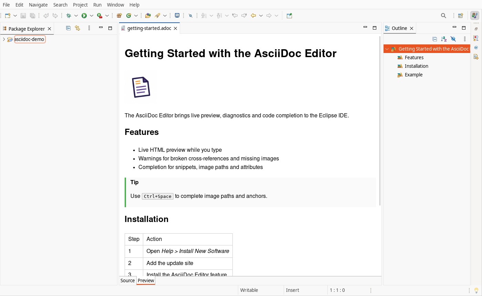Click the Search flashlight toolbar icon

(x=157, y=15)
